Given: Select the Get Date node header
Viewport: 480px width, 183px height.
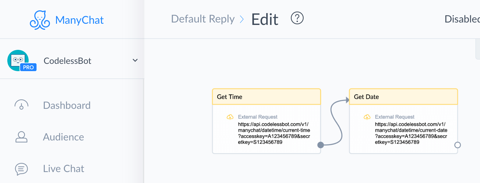Looking at the screenshot, I should pos(404,97).
